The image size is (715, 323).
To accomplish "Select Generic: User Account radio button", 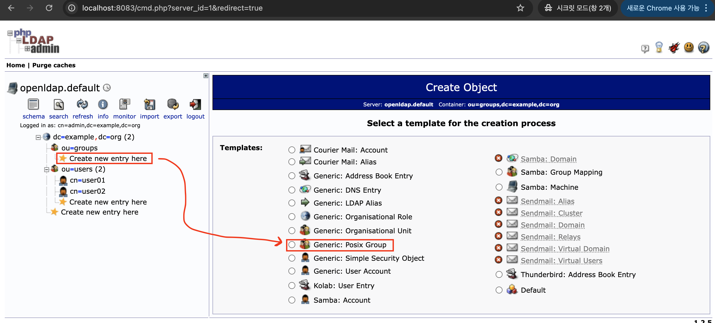I will (292, 271).
